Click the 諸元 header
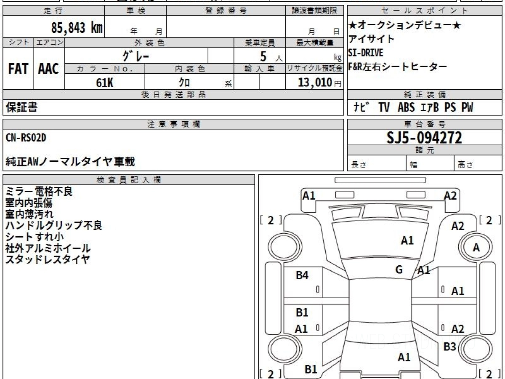Image resolution: width=505 pixels, height=379 pixels. click(425, 150)
